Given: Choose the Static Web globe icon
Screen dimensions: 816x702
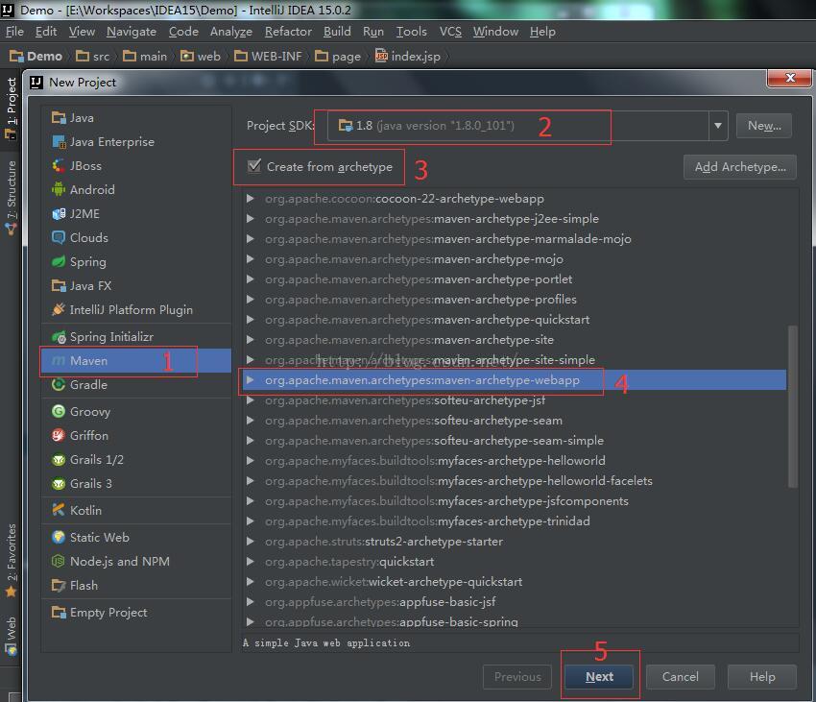Looking at the screenshot, I should [x=59, y=537].
